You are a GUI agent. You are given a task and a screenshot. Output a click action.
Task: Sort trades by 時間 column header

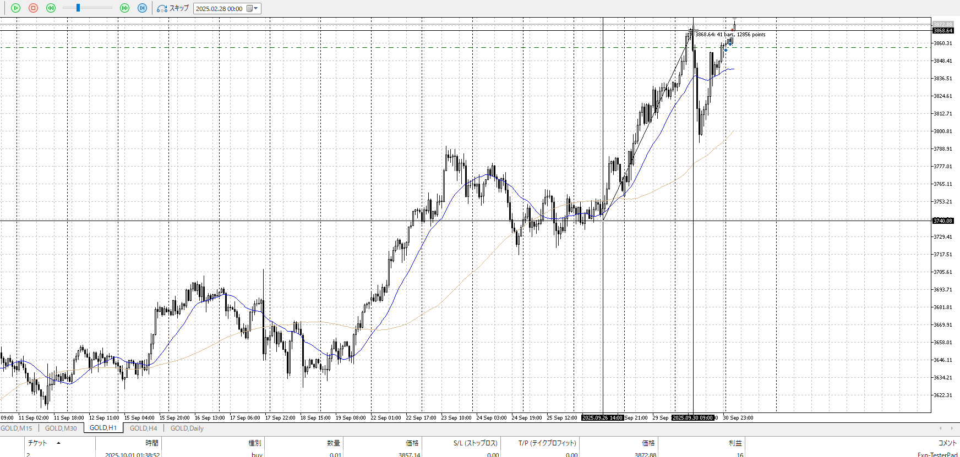[151, 443]
